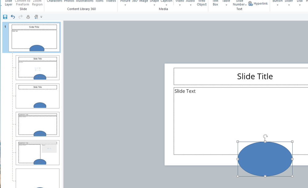
Task: Click the grayed-out Redo arrow icon
Action: tap(20, 17)
